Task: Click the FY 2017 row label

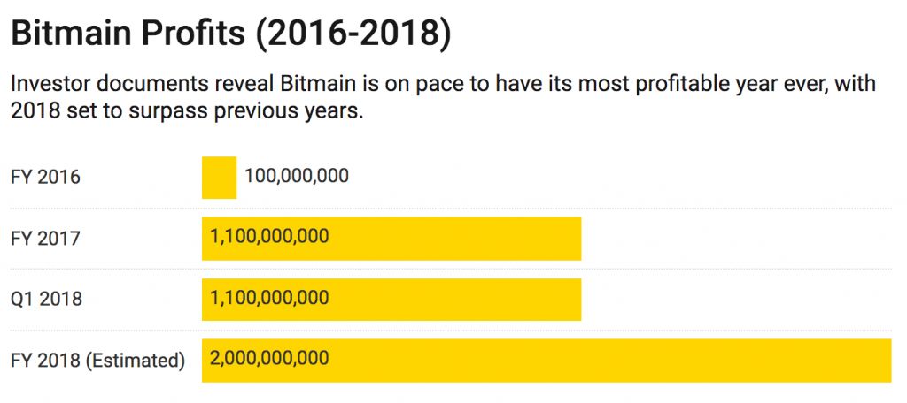Action: (x=45, y=239)
